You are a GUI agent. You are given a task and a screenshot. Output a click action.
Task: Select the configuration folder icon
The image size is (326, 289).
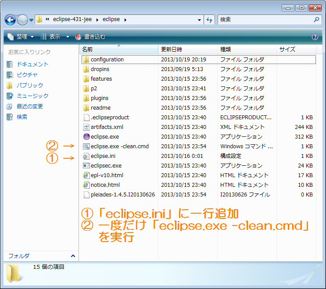coord(86,60)
